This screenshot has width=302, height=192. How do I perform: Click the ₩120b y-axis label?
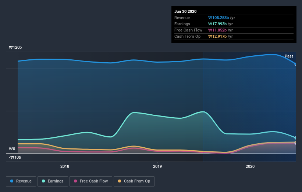(x=15, y=47)
